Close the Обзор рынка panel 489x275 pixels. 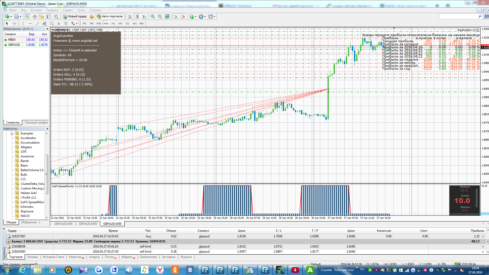[x=47, y=29]
